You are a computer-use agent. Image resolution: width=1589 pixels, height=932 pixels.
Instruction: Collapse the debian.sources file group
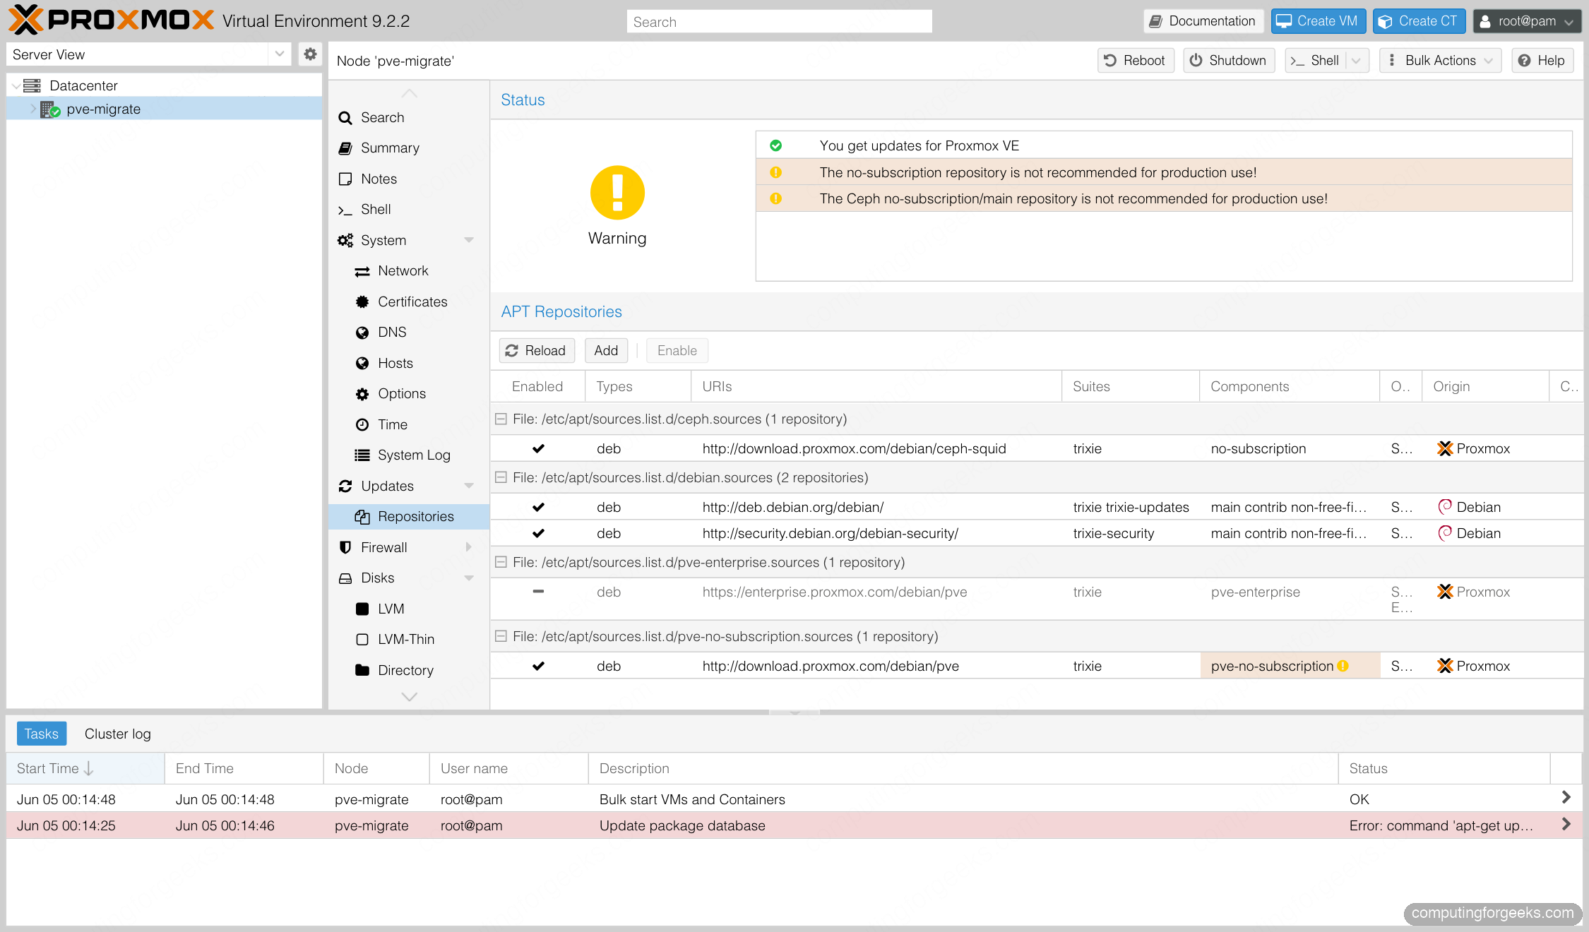tap(501, 478)
